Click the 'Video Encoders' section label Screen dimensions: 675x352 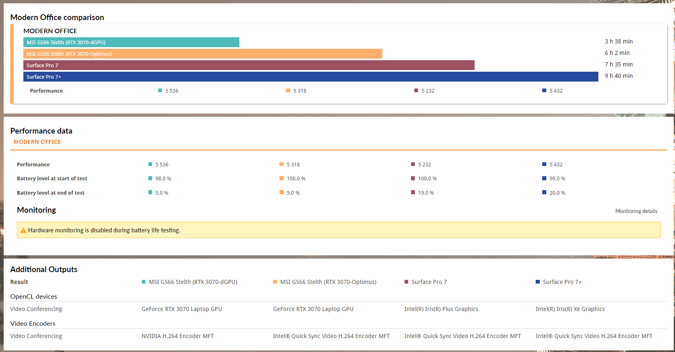[x=33, y=324]
